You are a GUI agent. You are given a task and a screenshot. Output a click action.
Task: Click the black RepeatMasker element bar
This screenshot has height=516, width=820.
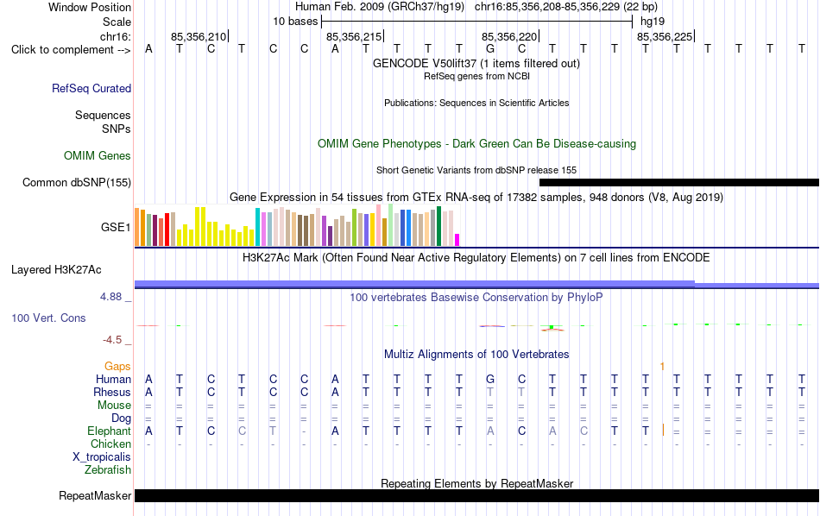pos(477,495)
